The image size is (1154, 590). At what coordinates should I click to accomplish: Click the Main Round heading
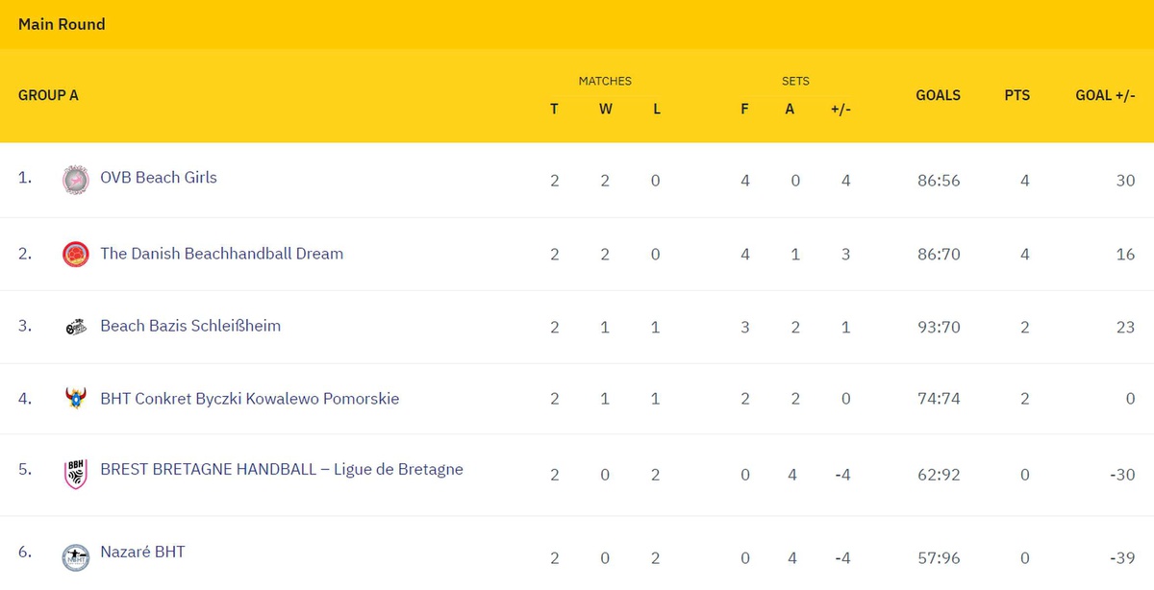[62, 24]
